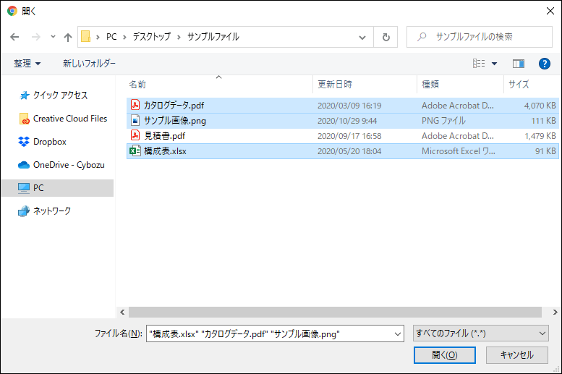Select the Creative Cloud Files icon
Image resolution: width=562 pixels, height=374 pixels.
24,119
